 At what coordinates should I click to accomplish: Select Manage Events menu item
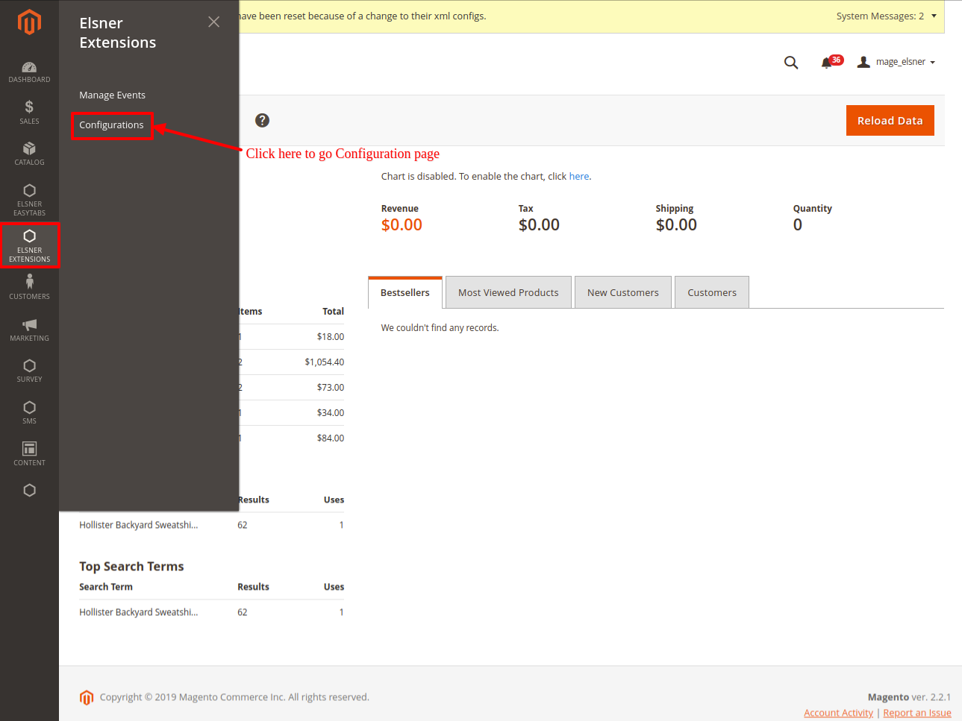pyautogui.click(x=112, y=95)
